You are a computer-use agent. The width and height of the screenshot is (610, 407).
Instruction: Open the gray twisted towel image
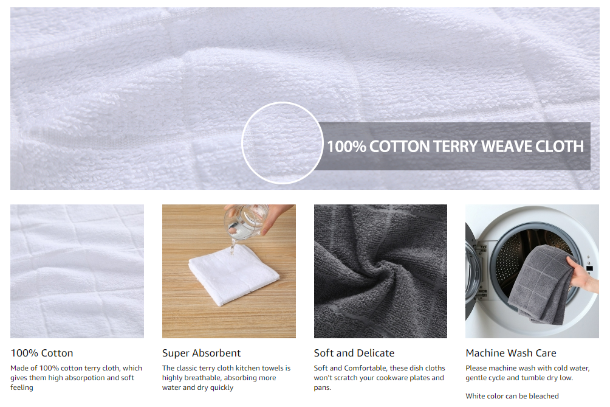tap(380, 271)
